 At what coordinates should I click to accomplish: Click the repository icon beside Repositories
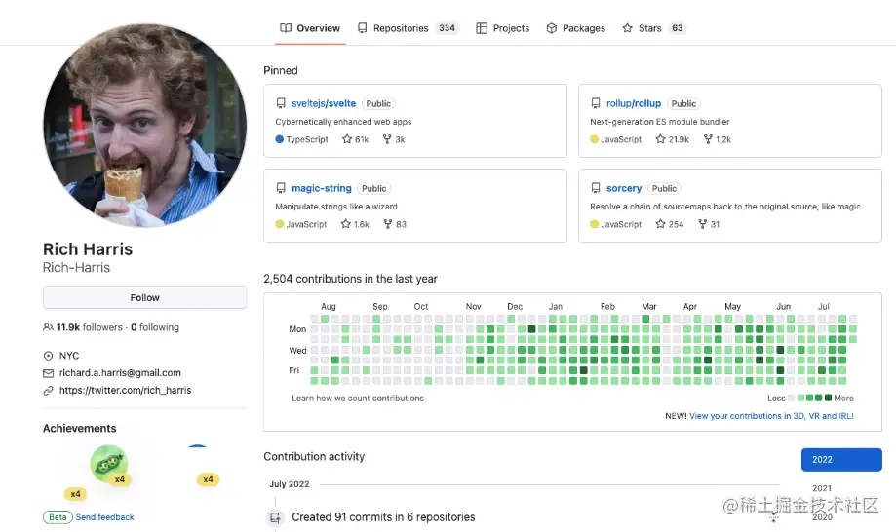click(363, 28)
